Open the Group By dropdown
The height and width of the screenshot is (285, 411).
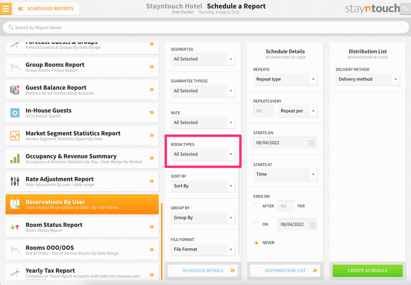[x=203, y=218]
